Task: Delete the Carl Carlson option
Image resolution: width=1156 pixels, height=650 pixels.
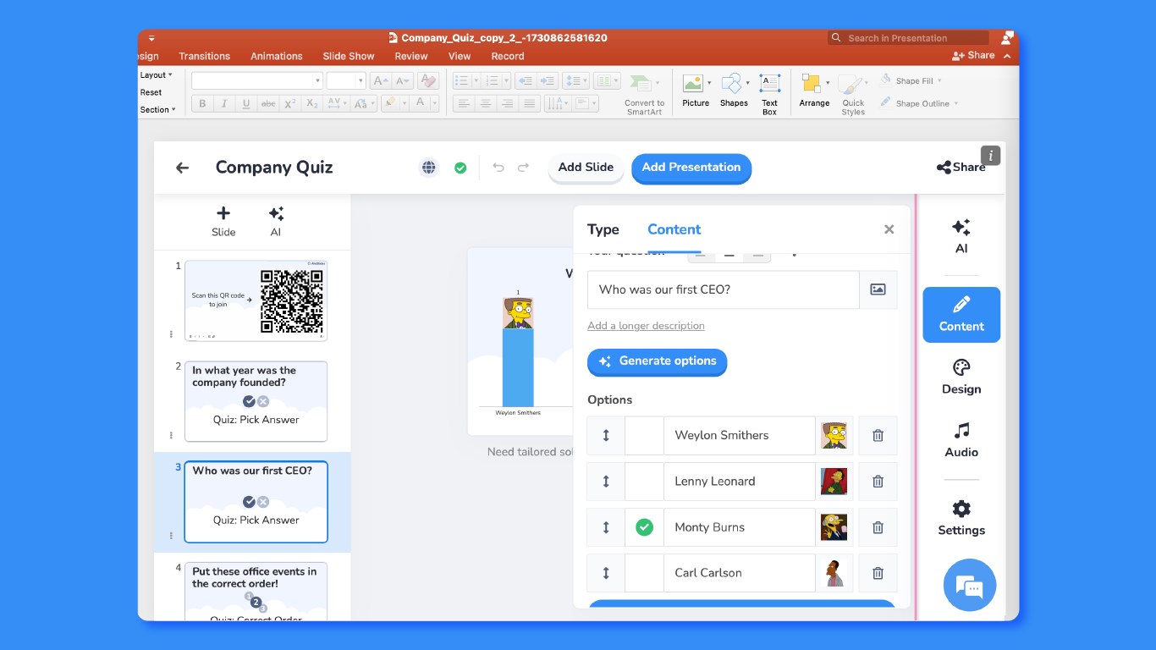Action: click(878, 572)
